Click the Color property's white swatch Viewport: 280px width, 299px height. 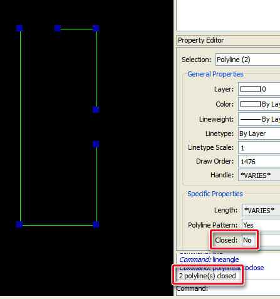251,104
